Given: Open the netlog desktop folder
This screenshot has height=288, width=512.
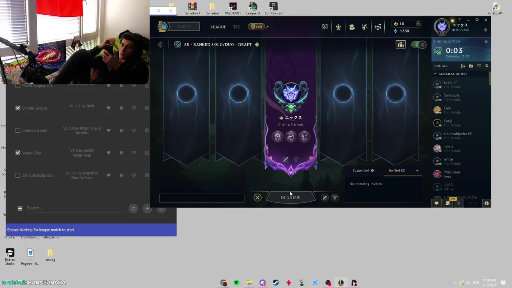Looking at the screenshot, I should (x=50, y=255).
